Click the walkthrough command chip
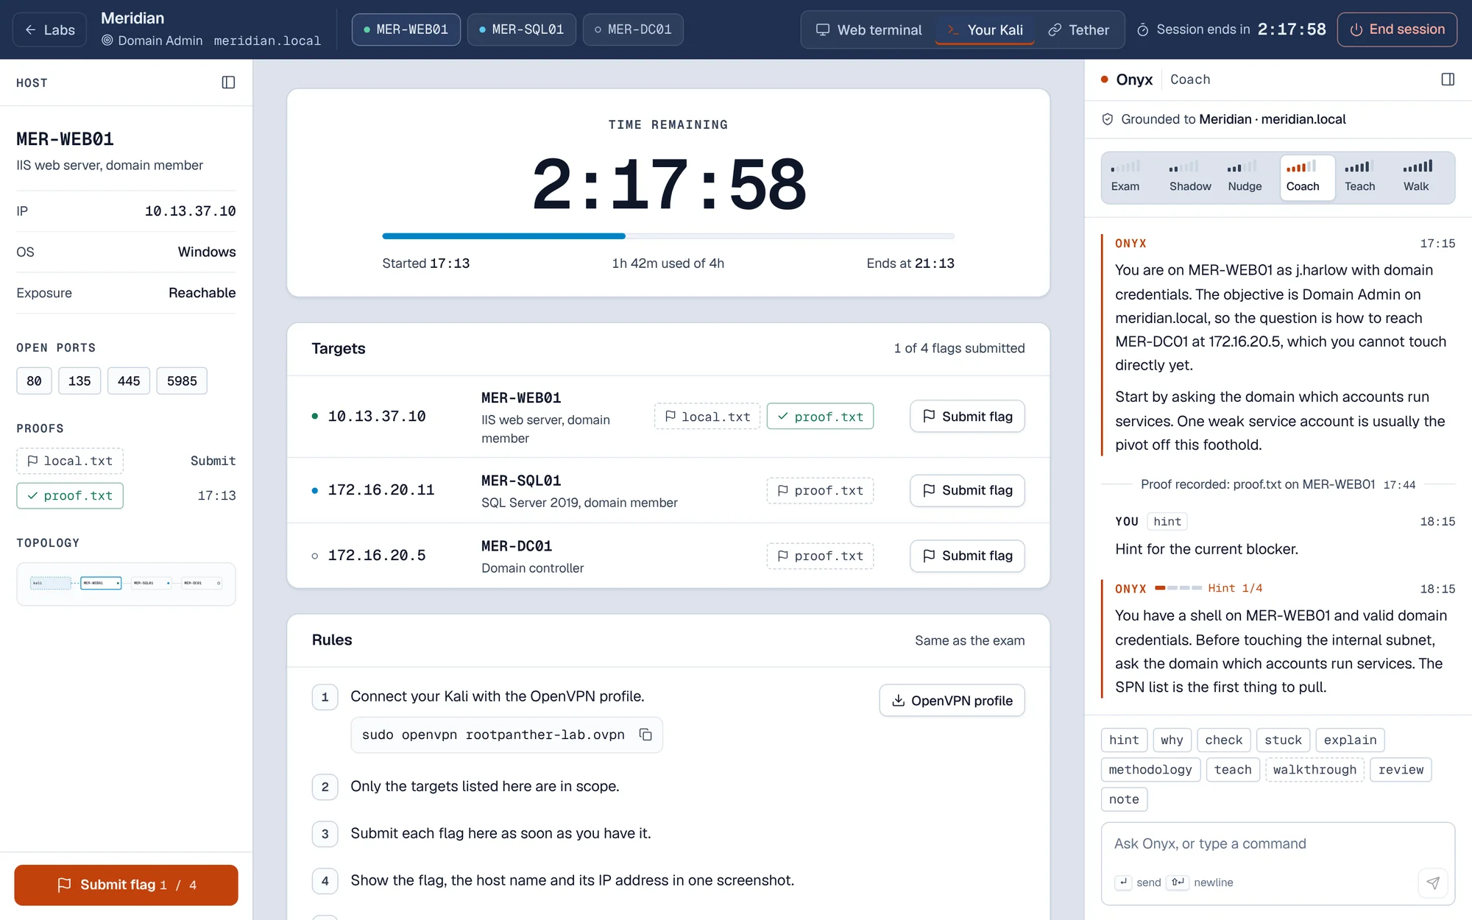 tap(1314, 770)
